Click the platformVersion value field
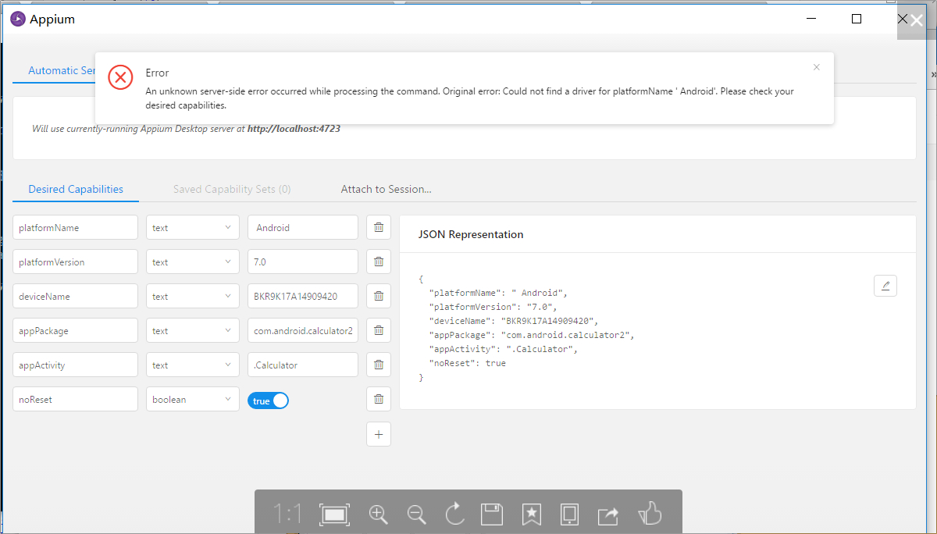The image size is (937, 534). 302,262
